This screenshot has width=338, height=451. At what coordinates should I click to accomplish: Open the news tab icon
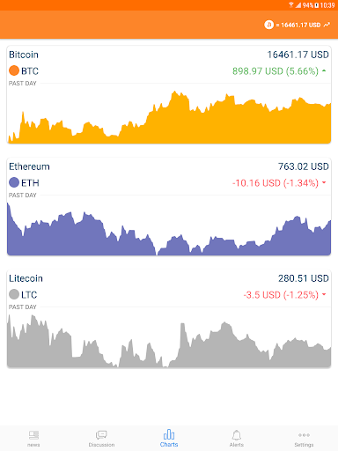[x=33, y=435]
